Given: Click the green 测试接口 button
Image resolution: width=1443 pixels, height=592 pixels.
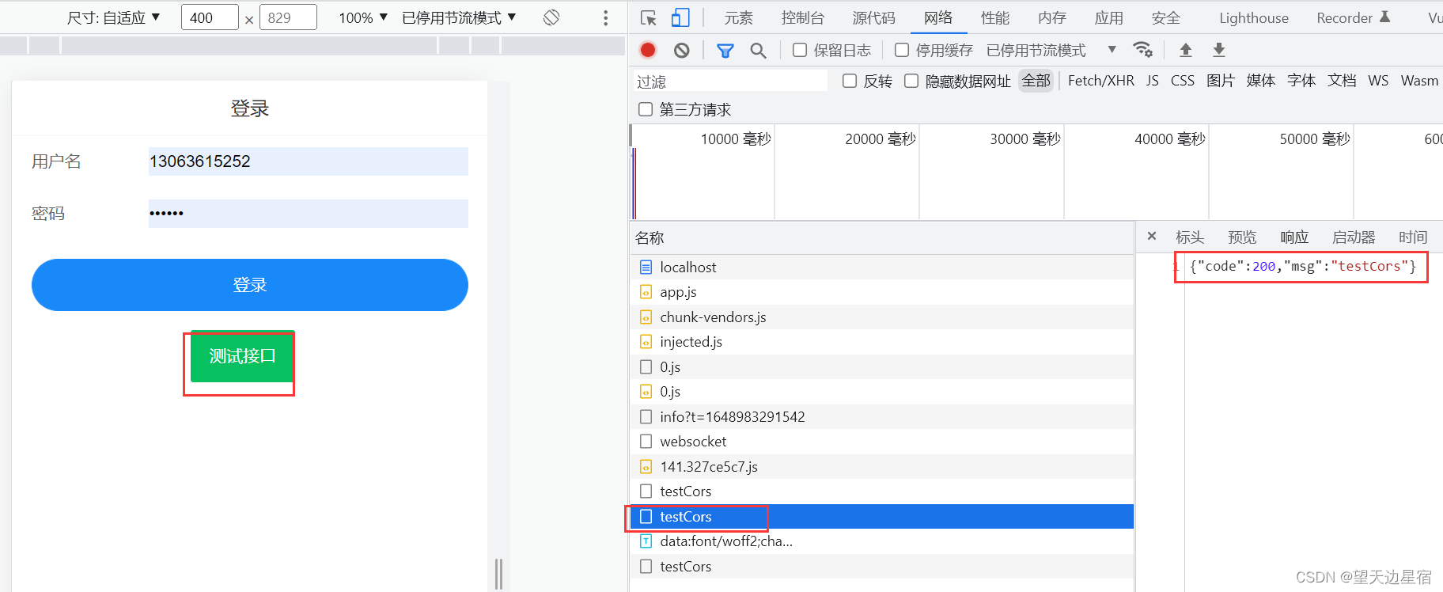Looking at the screenshot, I should click(x=242, y=356).
